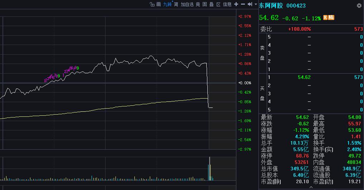
Task: Click the 内盘 value 48034
Action: click(x=354, y=162)
